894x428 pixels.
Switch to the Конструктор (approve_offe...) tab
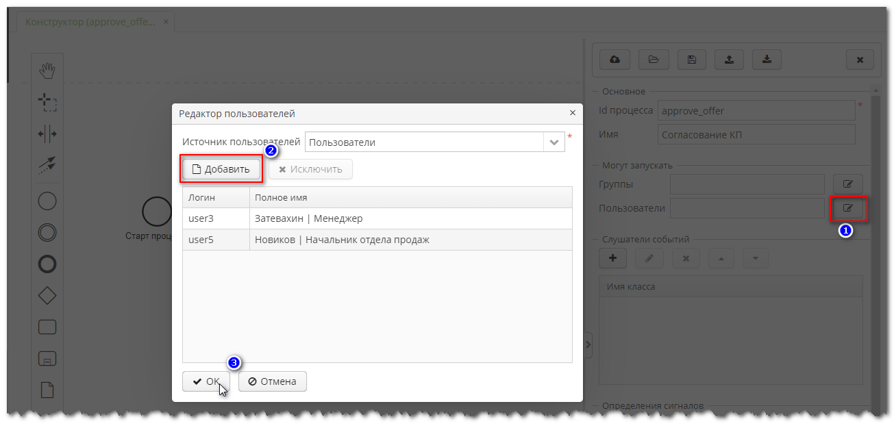[89, 21]
